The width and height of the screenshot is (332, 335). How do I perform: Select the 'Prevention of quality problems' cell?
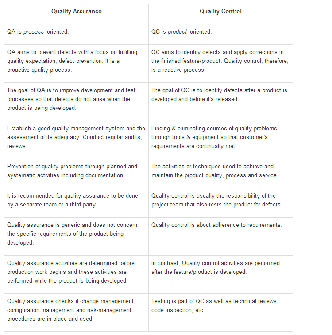pyautogui.click(x=76, y=171)
